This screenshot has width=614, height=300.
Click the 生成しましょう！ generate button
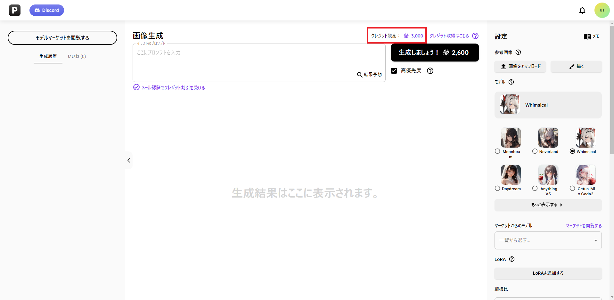[x=435, y=53]
